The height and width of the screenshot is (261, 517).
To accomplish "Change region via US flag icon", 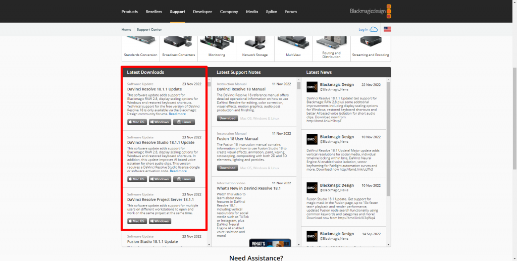I will 387,29.
